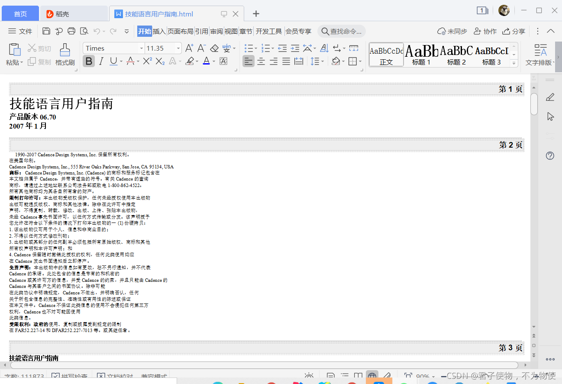The width and height of the screenshot is (562, 384).
Task: Expand the Paste (粘贴) dropdown arrow
Action: (x=22, y=62)
